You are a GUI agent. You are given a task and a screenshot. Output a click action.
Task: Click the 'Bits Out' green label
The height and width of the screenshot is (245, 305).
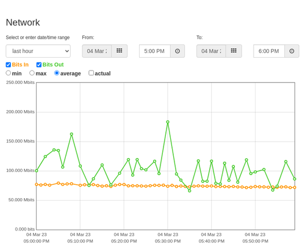coord(53,64)
